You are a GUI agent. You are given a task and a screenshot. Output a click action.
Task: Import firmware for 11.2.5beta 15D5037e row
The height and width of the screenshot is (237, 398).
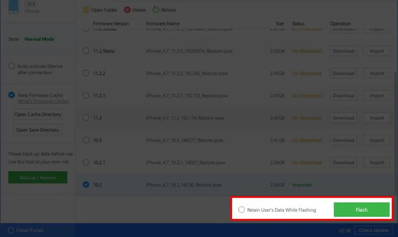click(377, 51)
